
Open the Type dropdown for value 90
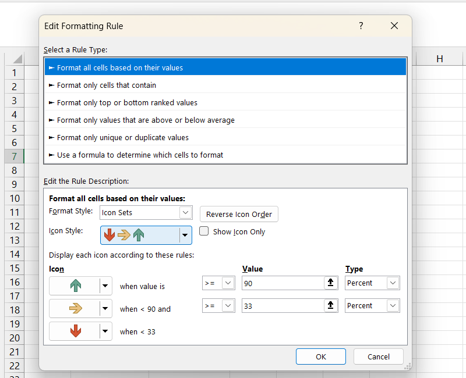[x=393, y=283]
